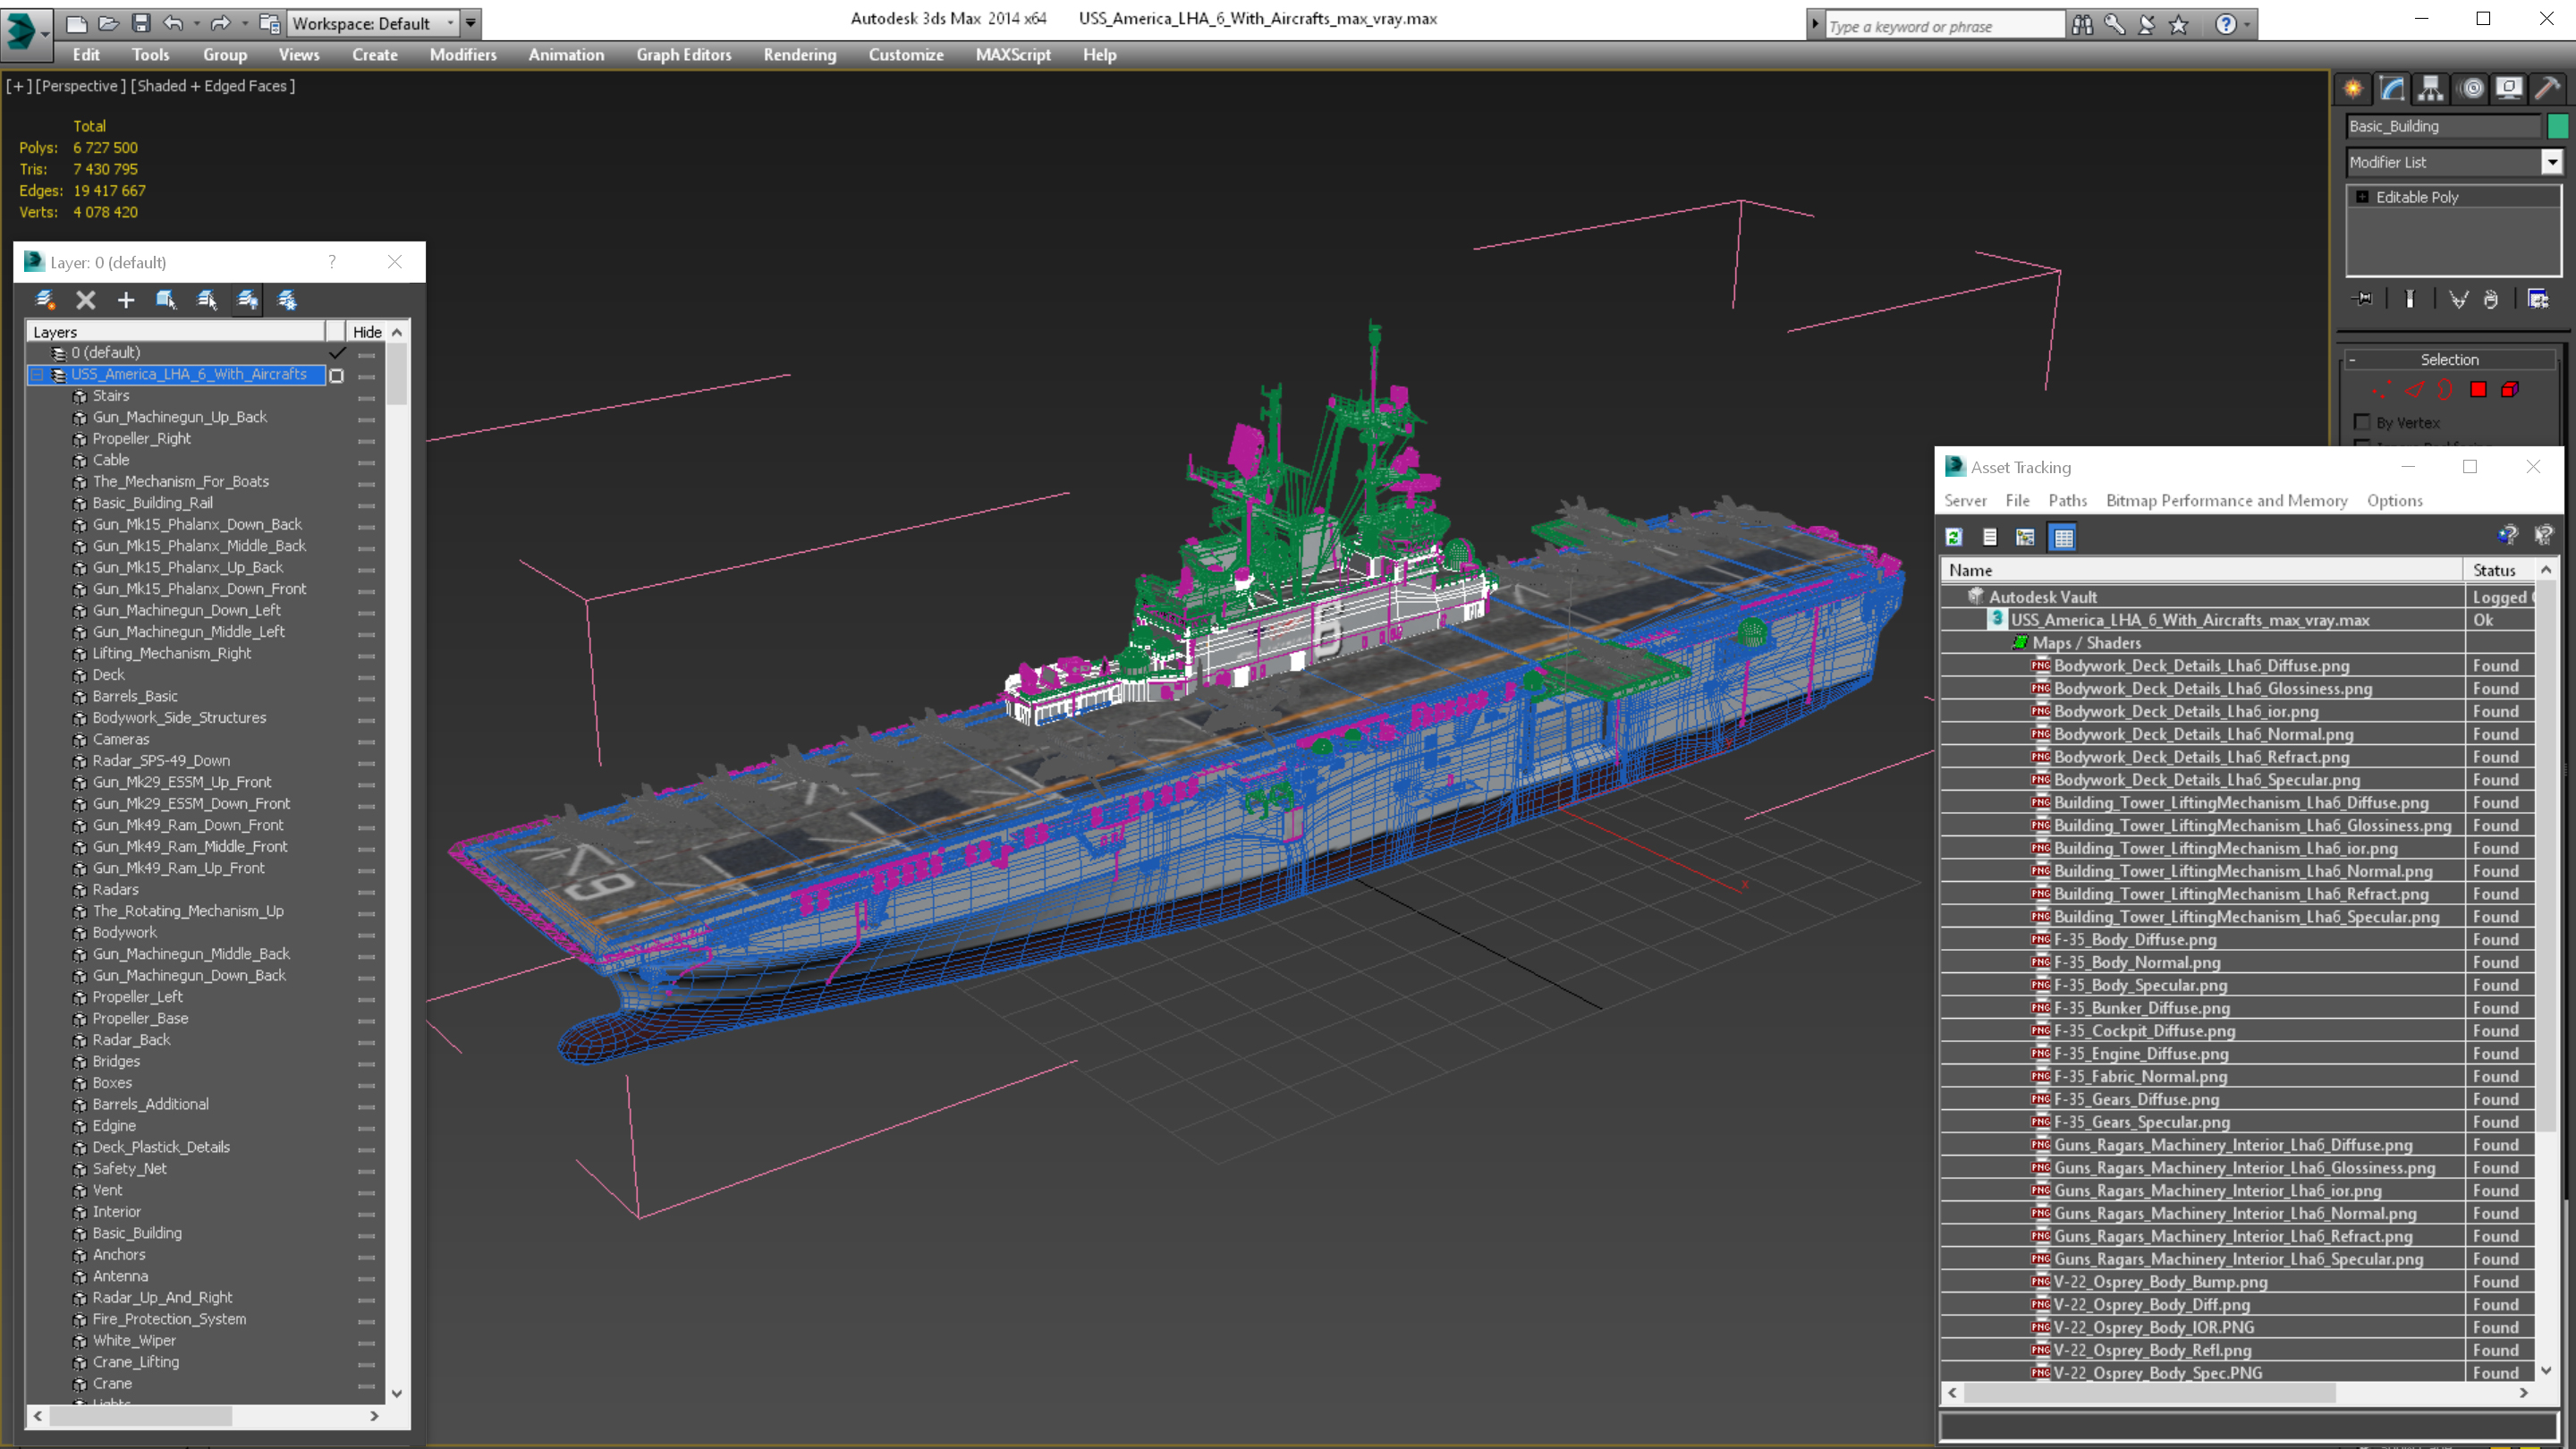Click the Pin Stack icon

[x=2363, y=299]
